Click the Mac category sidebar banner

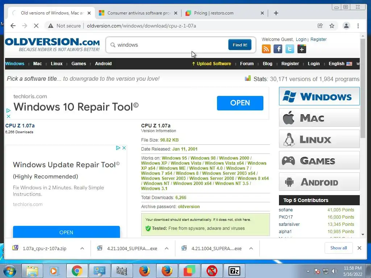(319, 118)
